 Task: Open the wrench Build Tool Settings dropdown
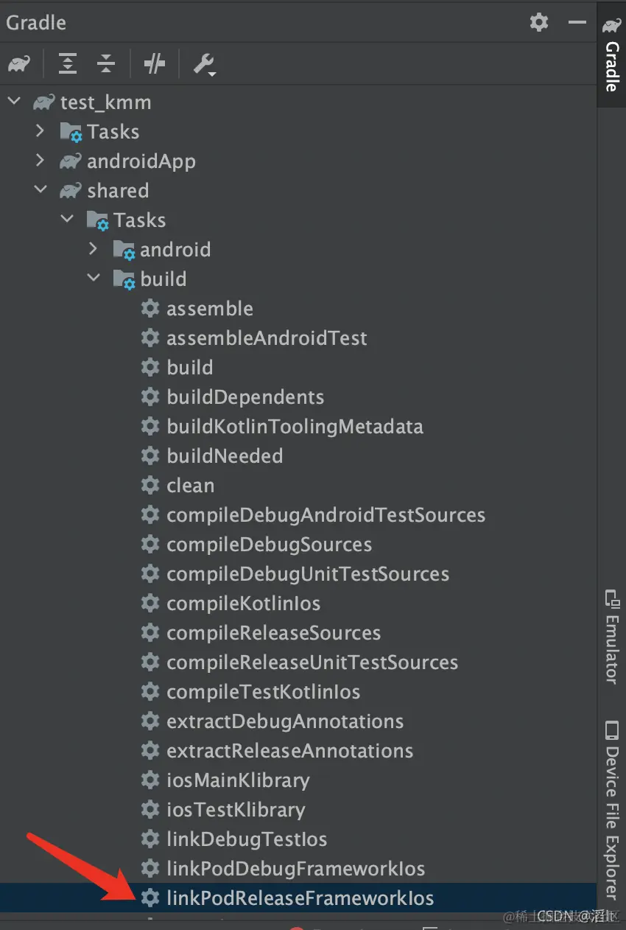coord(204,65)
